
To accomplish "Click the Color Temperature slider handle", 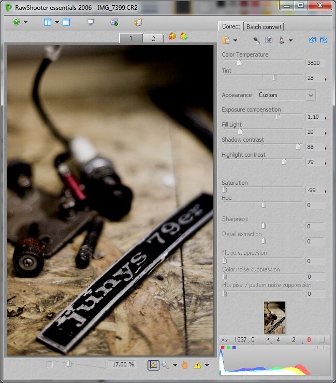I will click(x=239, y=62).
